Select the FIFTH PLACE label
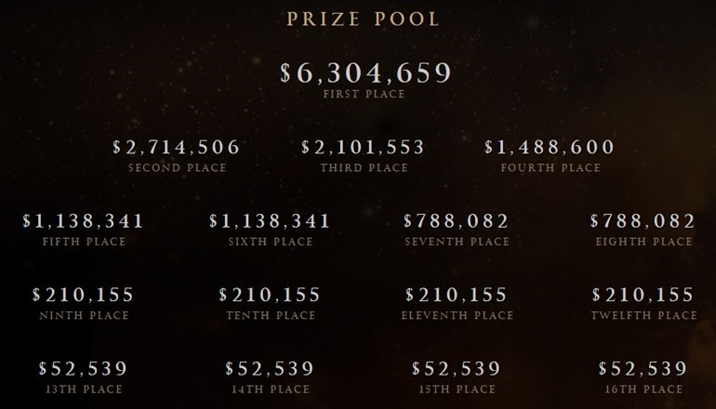716x409 pixels. pyautogui.click(x=85, y=242)
